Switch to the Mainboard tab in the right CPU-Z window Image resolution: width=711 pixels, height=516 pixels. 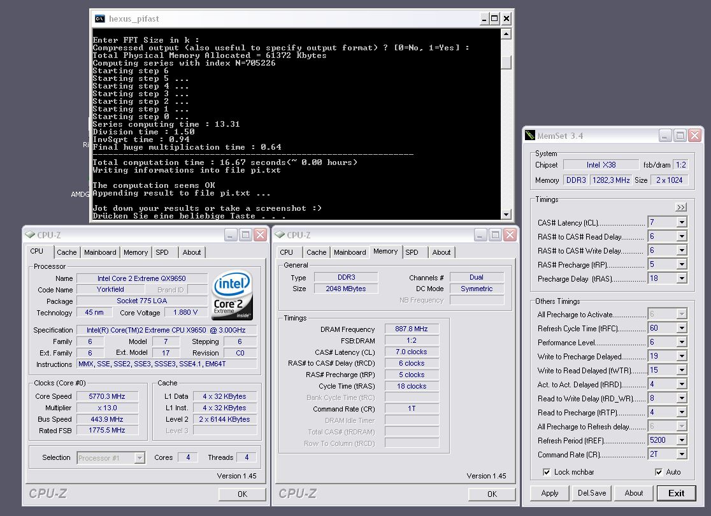pos(350,252)
